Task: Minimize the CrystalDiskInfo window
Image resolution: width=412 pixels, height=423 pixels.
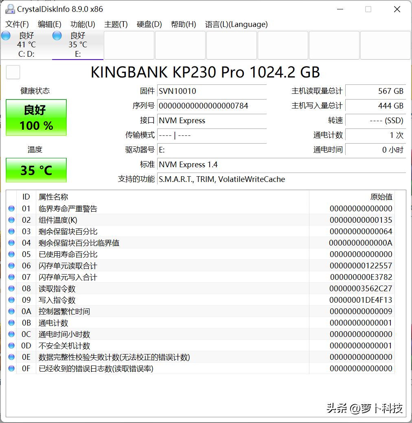Action: click(340, 9)
